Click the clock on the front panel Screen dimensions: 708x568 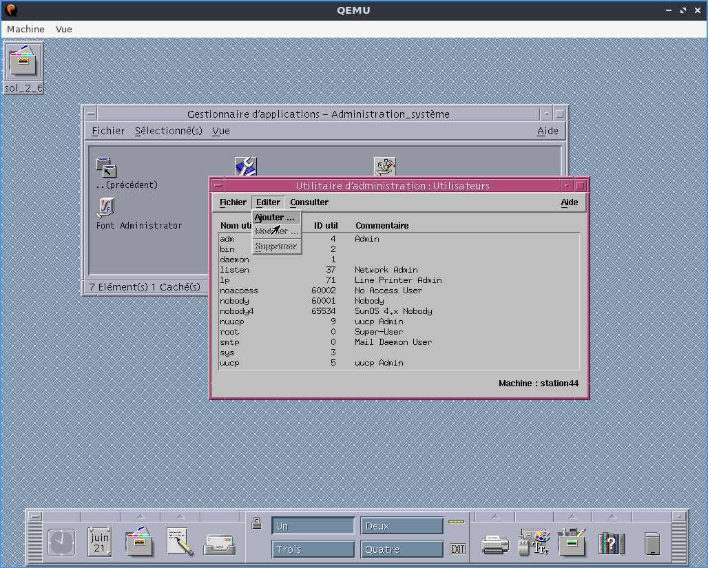[x=61, y=543]
